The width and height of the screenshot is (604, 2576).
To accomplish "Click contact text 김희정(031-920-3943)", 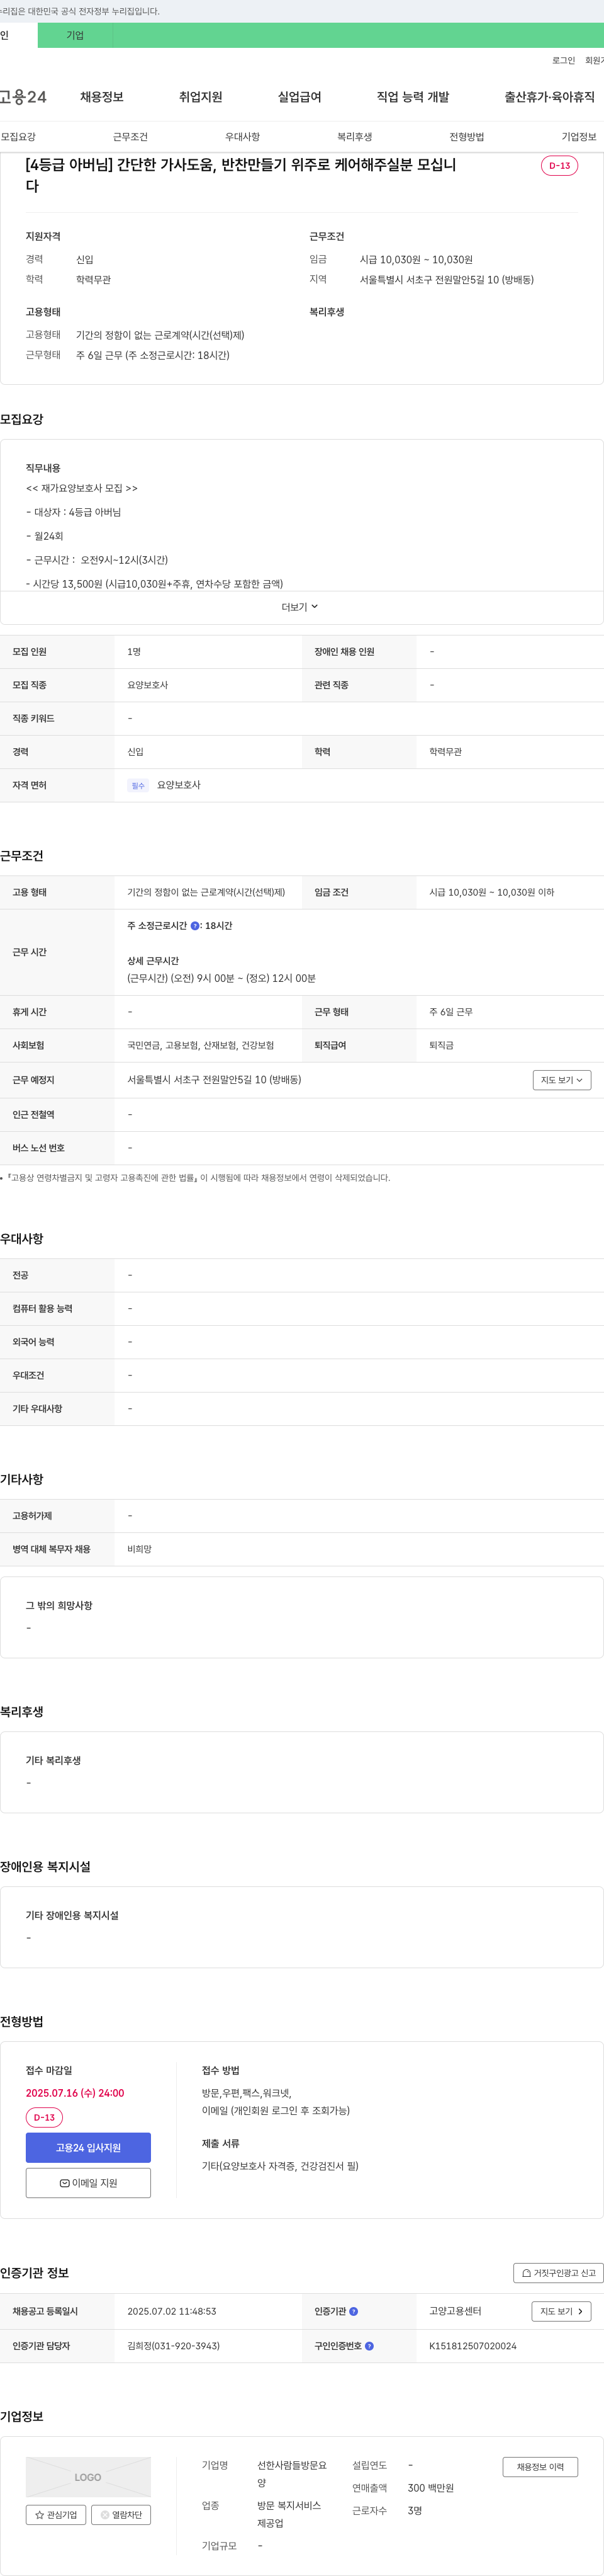I will [x=174, y=2346].
